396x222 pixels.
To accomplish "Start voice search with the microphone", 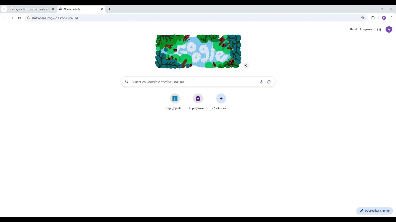I will [261, 82].
